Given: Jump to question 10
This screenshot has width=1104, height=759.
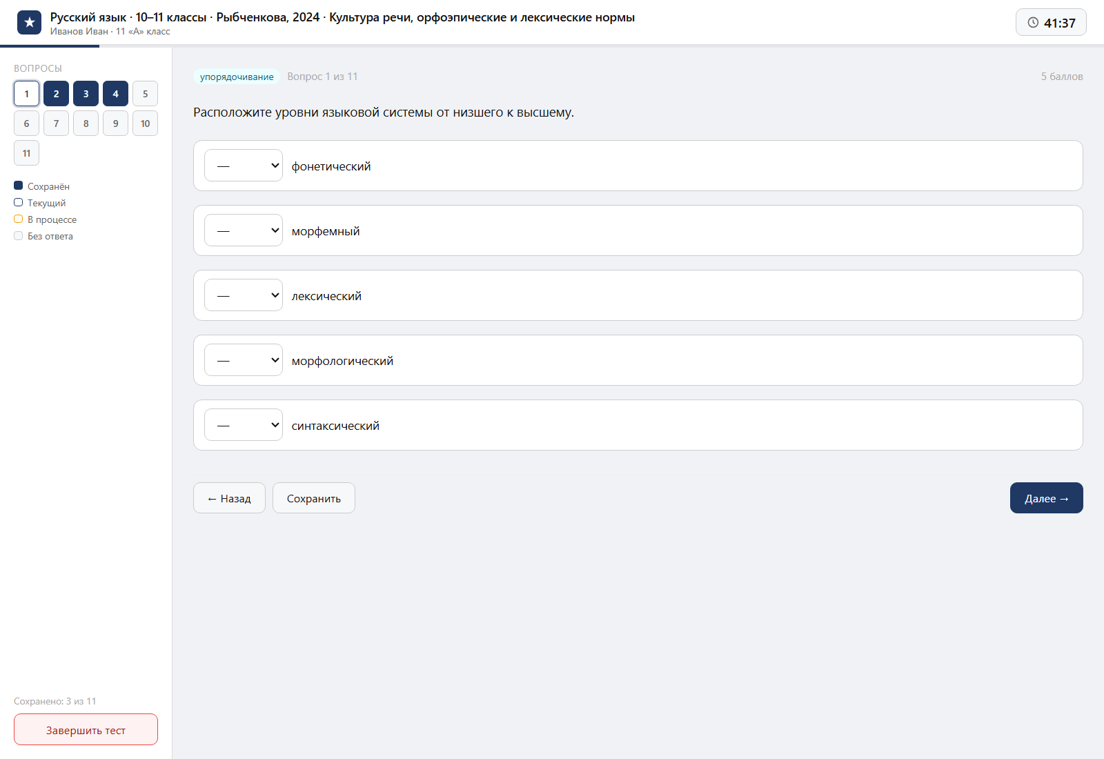Looking at the screenshot, I should pyautogui.click(x=145, y=124).
